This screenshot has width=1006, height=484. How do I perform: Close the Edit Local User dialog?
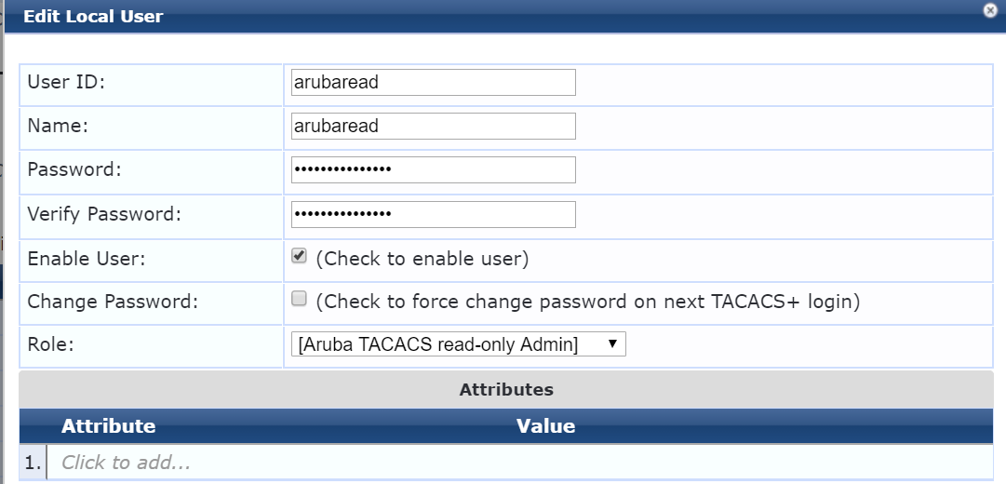click(990, 9)
